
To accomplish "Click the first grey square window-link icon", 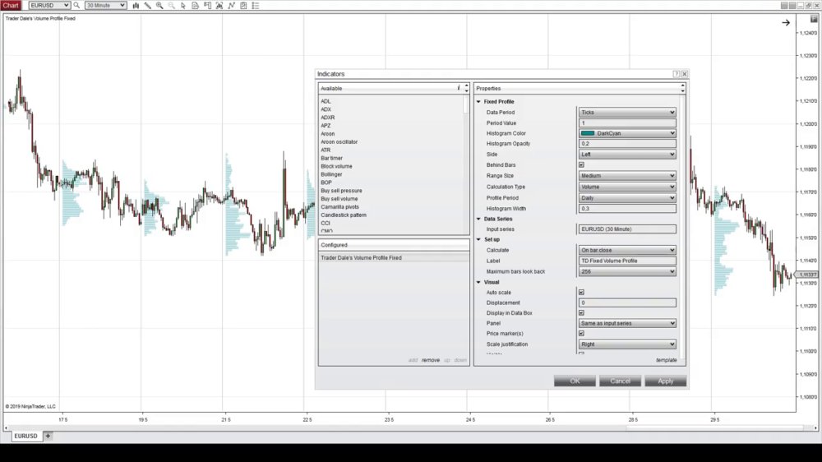I will pos(784,5).
